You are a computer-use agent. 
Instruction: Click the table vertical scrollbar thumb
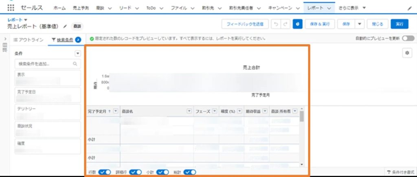pyautogui.click(x=302, y=116)
